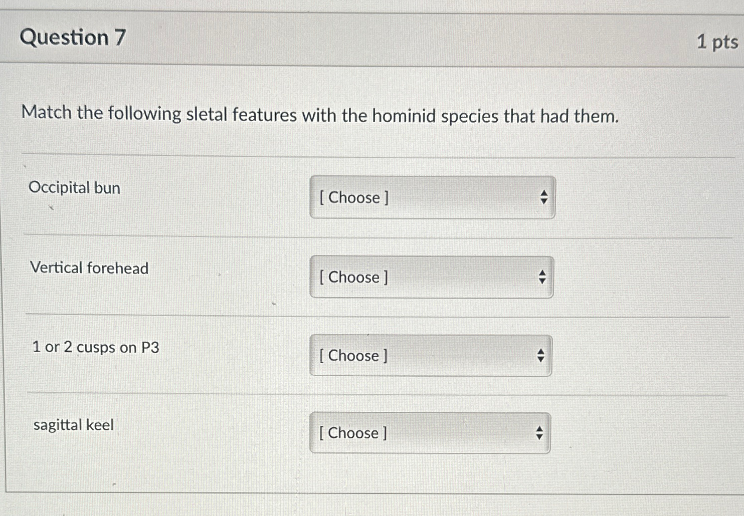Select the Occipital bun row label
Viewport: 744px width, 516px height.
click(74, 188)
